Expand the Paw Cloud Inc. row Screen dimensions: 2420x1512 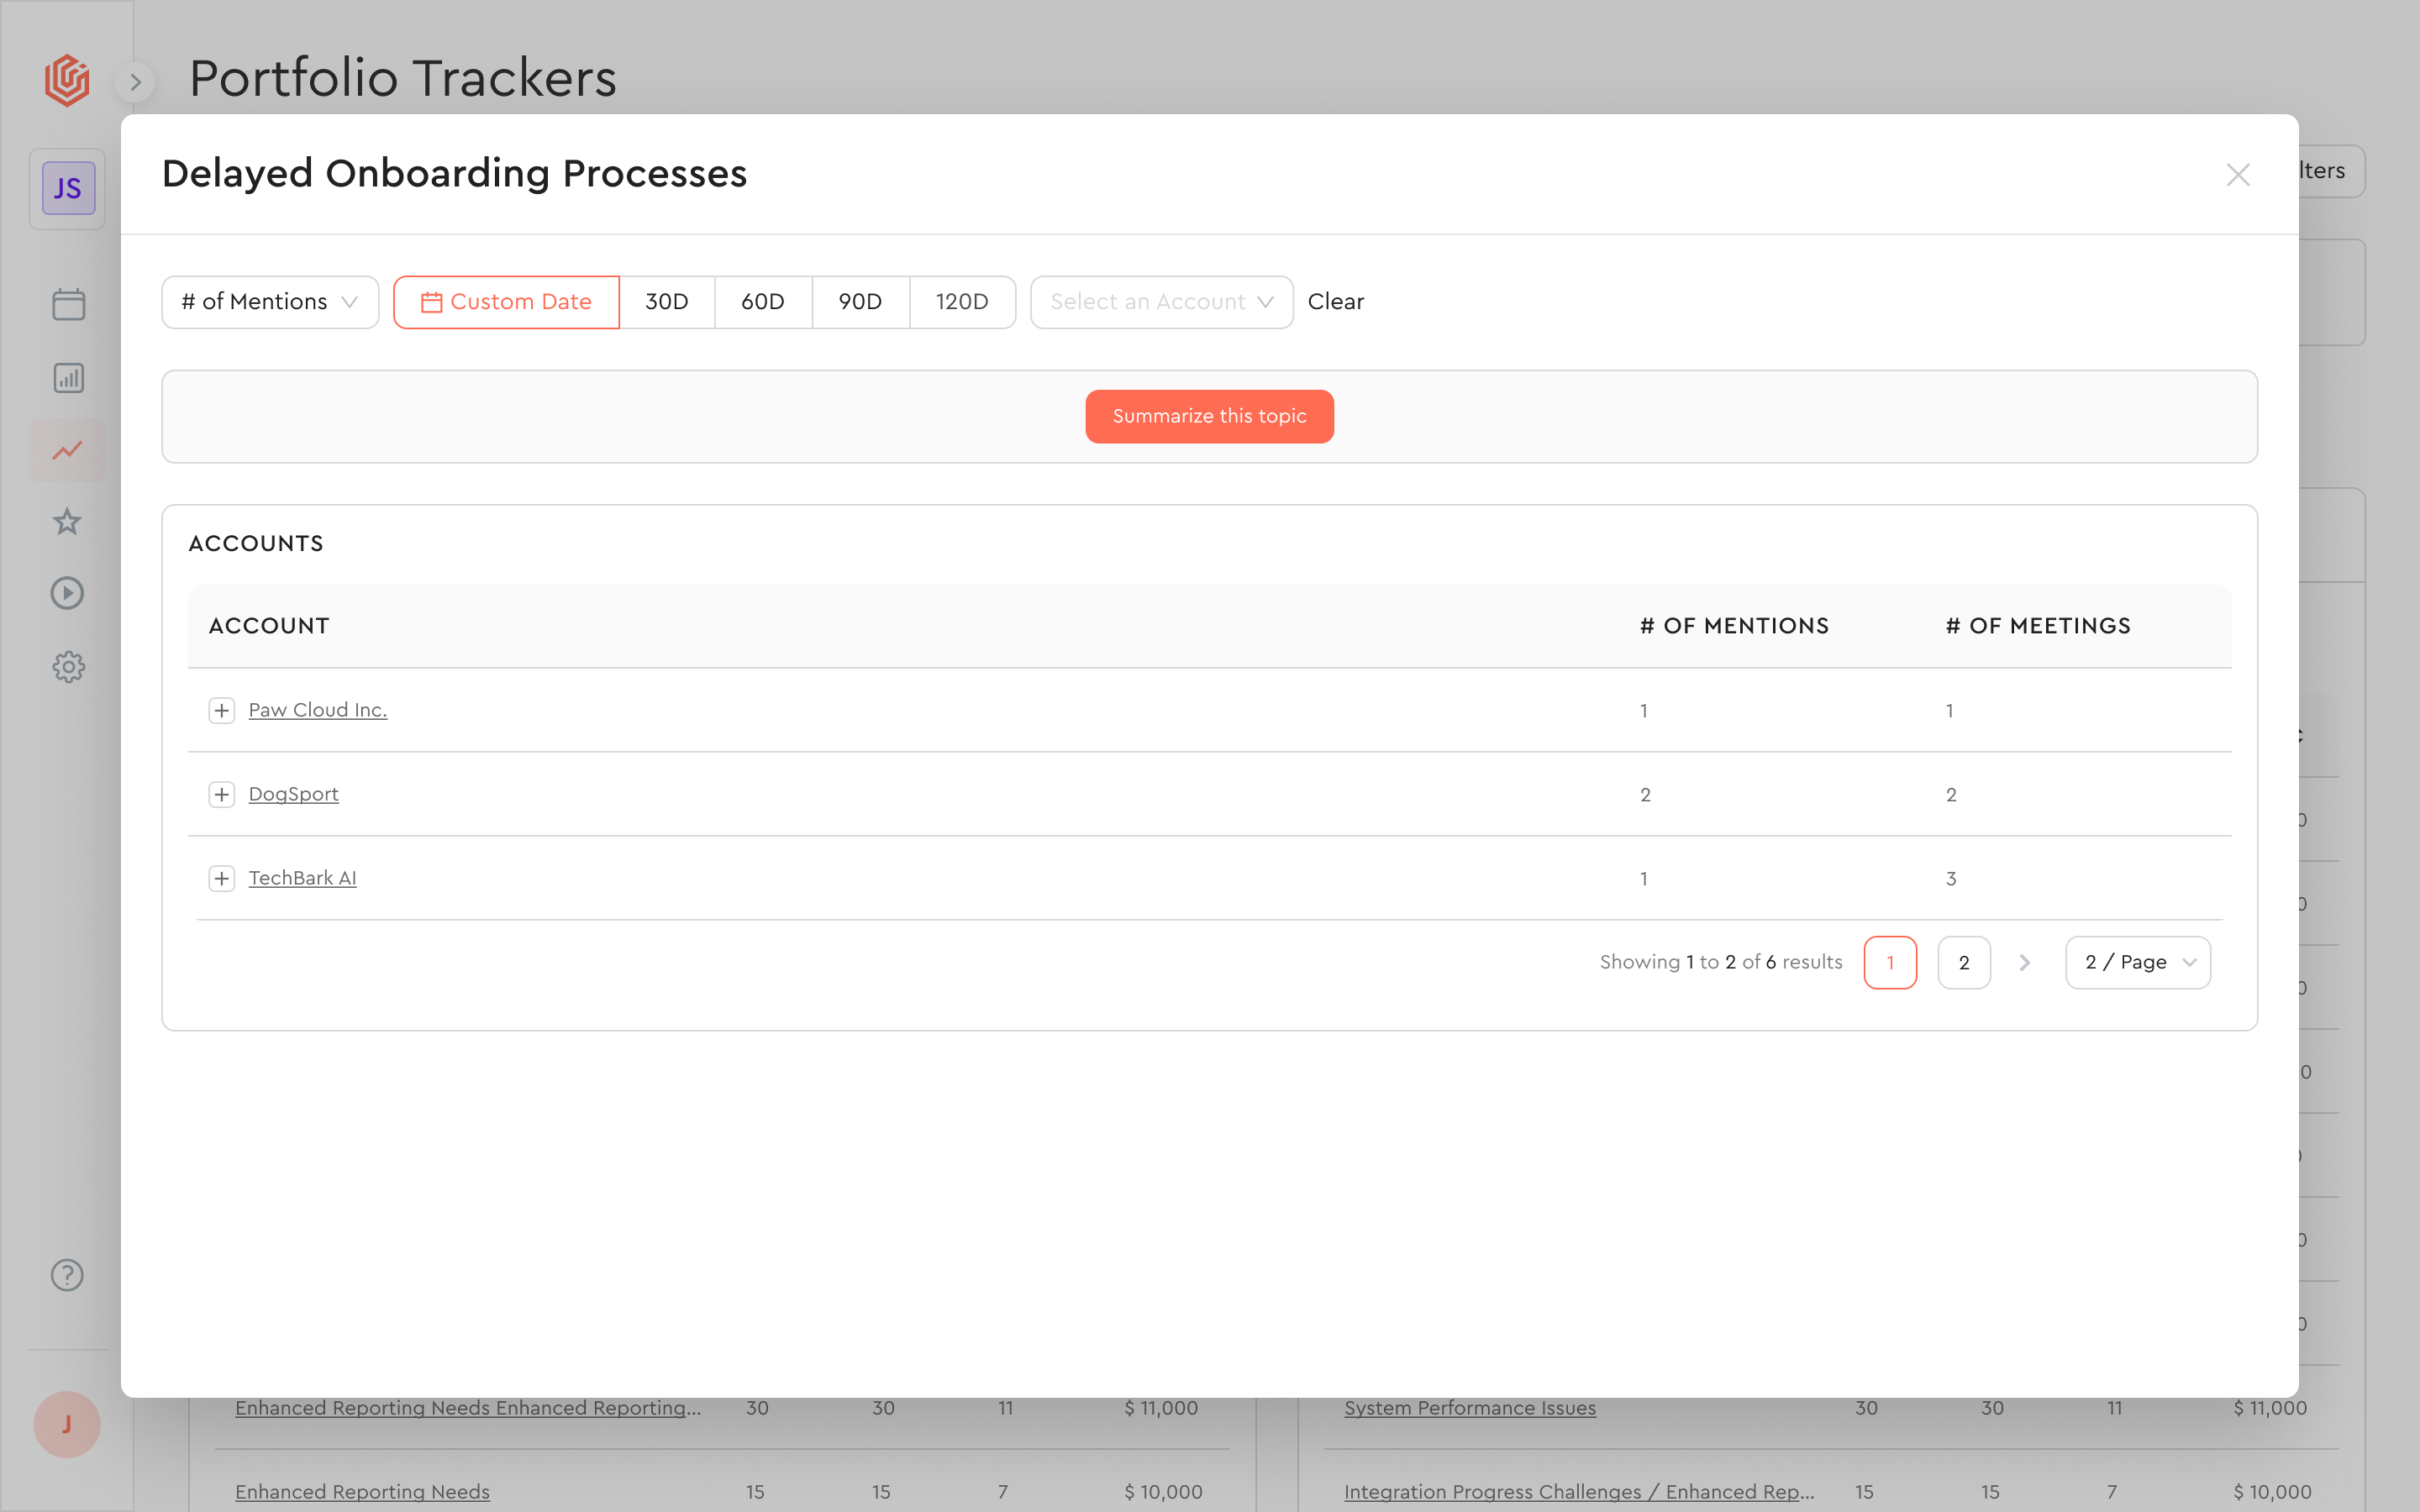coord(221,710)
